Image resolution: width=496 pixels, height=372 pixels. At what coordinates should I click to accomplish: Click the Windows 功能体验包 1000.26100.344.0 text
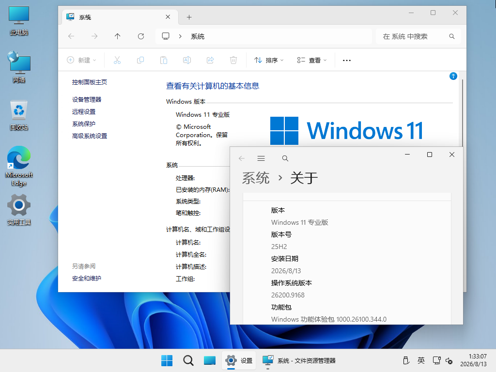[329, 319]
